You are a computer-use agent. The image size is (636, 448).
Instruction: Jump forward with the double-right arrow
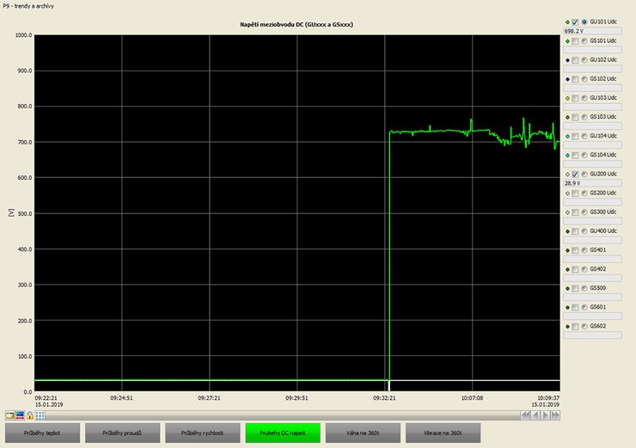point(555,415)
